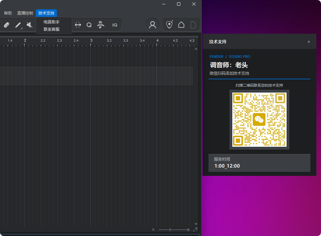Collapse the 技术支持 menu

pos(46,13)
